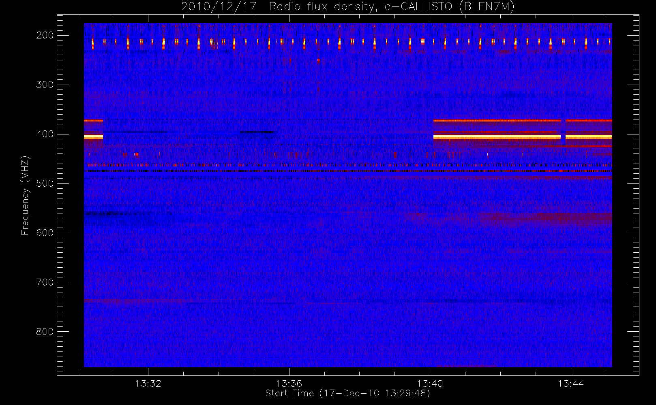
Task: Click the 'Frequency (MHZ)' axis label
Action: click(25, 195)
